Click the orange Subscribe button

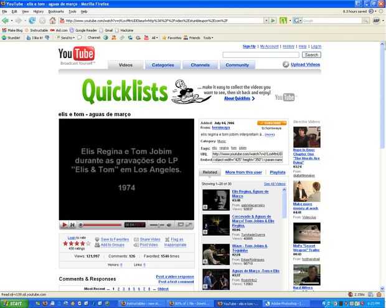[272, 123]
